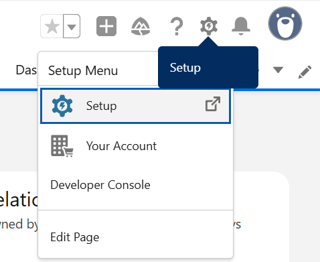Expand the navigation bar dropdown arrow
This screenshot has height=262, width=320.
point(278,70)
